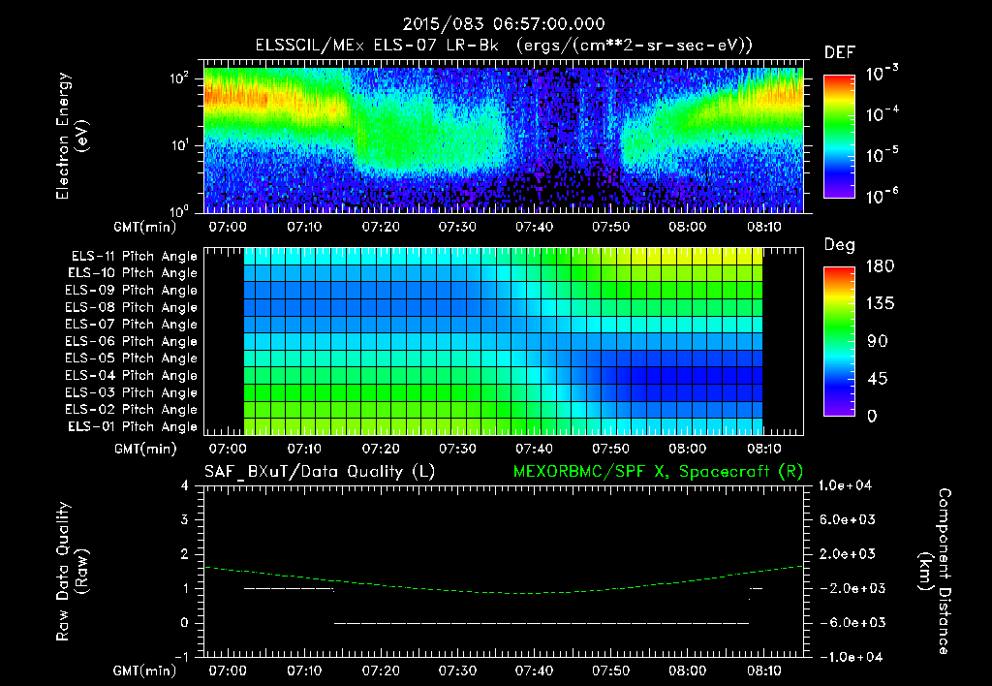Click the Electron Energy (eV) axis label

(x=72, y=136)
